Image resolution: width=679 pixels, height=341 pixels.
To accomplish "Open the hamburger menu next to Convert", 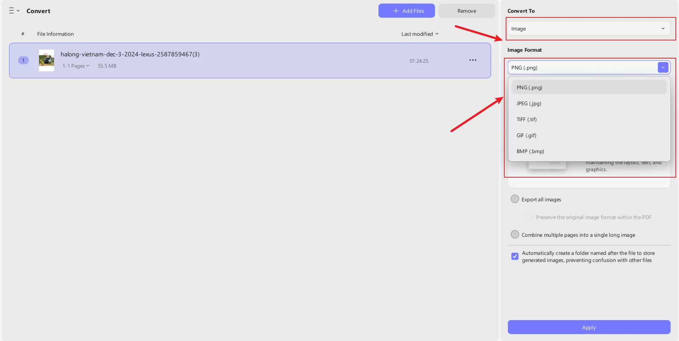I will coord(13,11).
